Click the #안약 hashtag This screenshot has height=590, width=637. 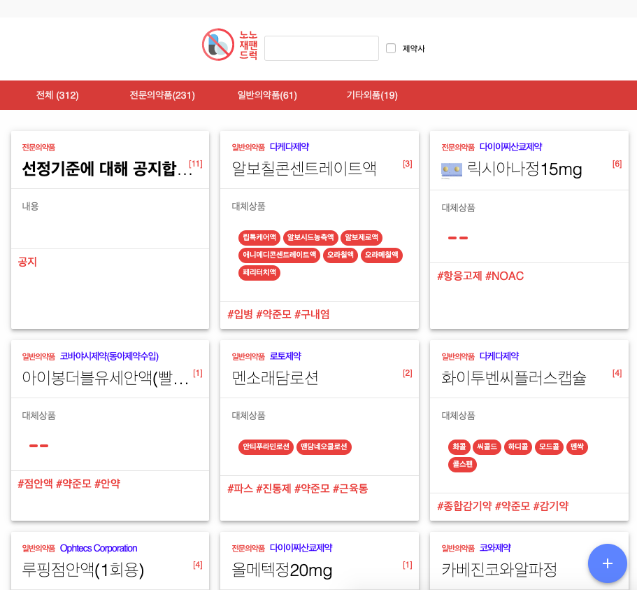(x=107, y=484)
